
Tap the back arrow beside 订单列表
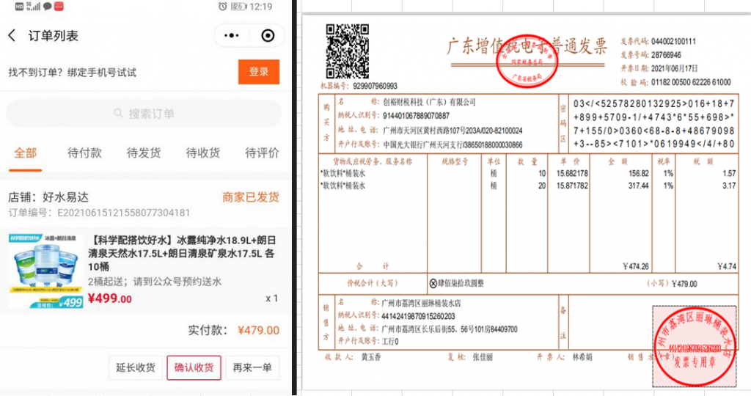coord(12,36)
